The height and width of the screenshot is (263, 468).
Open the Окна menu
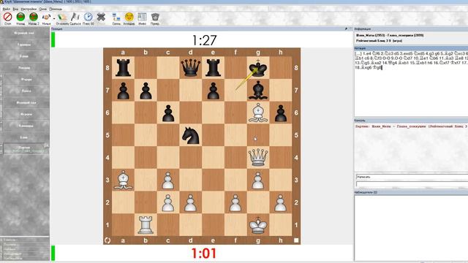tap(43, 9)
